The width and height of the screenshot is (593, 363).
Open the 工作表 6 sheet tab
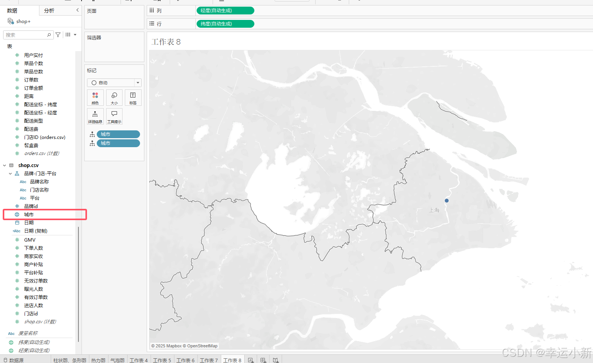[x=186, y=360]
